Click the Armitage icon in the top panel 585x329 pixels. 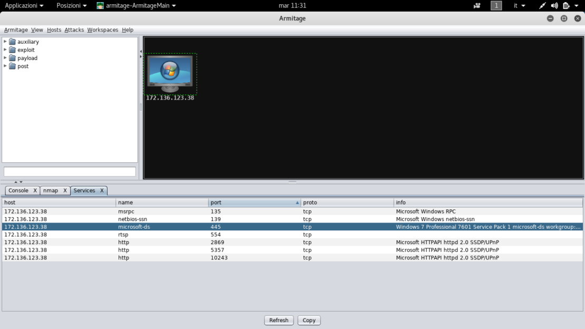click(x=99, y=6)
